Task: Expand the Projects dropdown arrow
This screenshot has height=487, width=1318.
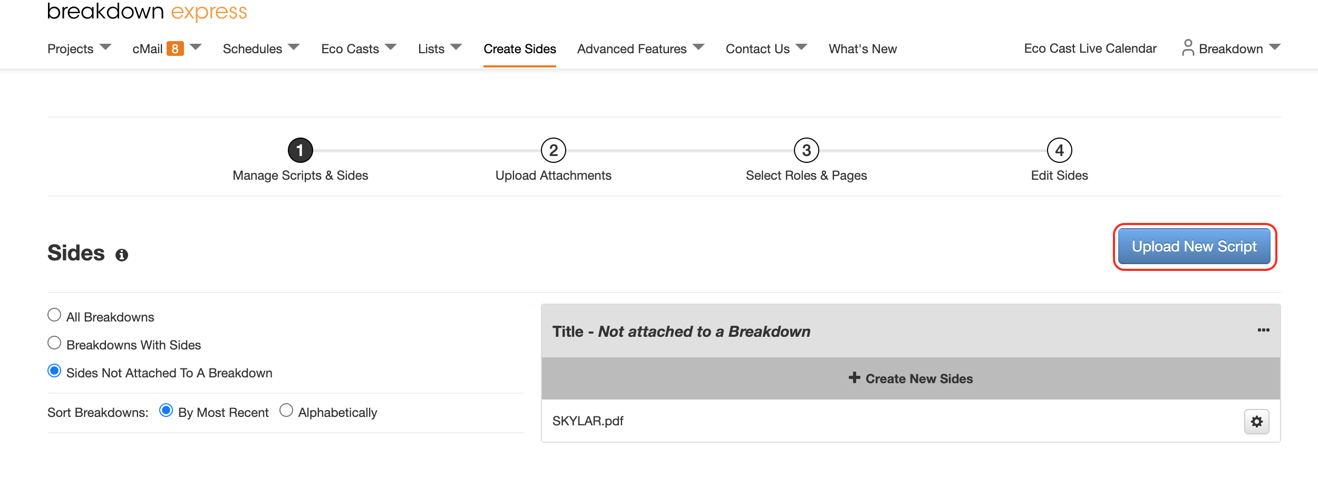Action: [x=105, y=47]
